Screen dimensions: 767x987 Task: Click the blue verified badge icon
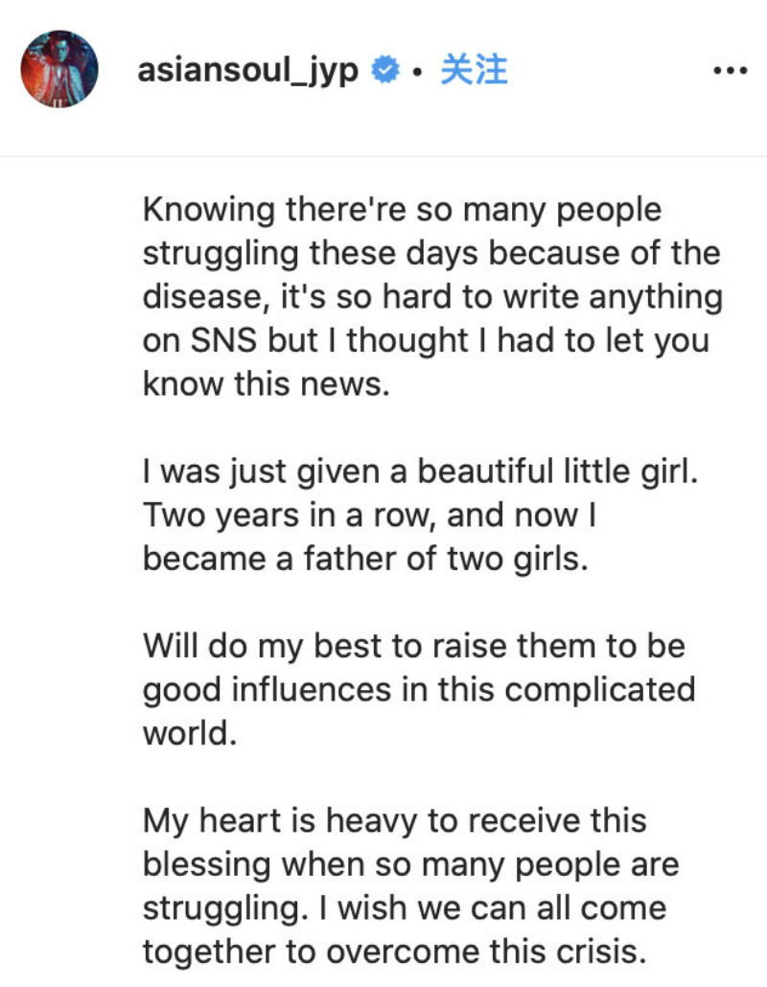tap(385, 71)
